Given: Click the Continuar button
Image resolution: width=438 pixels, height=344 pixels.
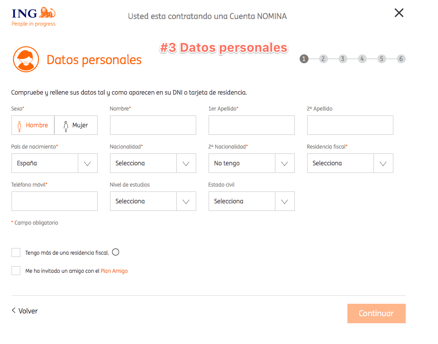Looking at the screenshot, I should [376, 313].
